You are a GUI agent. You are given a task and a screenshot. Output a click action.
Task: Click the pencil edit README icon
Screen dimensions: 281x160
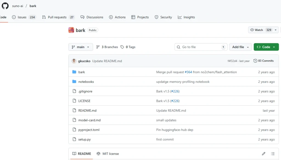263,154
